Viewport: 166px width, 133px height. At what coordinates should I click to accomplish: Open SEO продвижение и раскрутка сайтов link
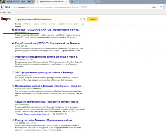(x=44, y=73)
